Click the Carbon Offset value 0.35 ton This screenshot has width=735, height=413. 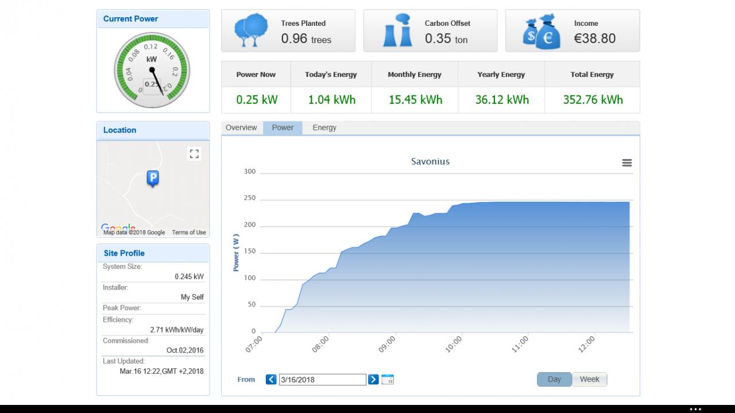point(446,38)
